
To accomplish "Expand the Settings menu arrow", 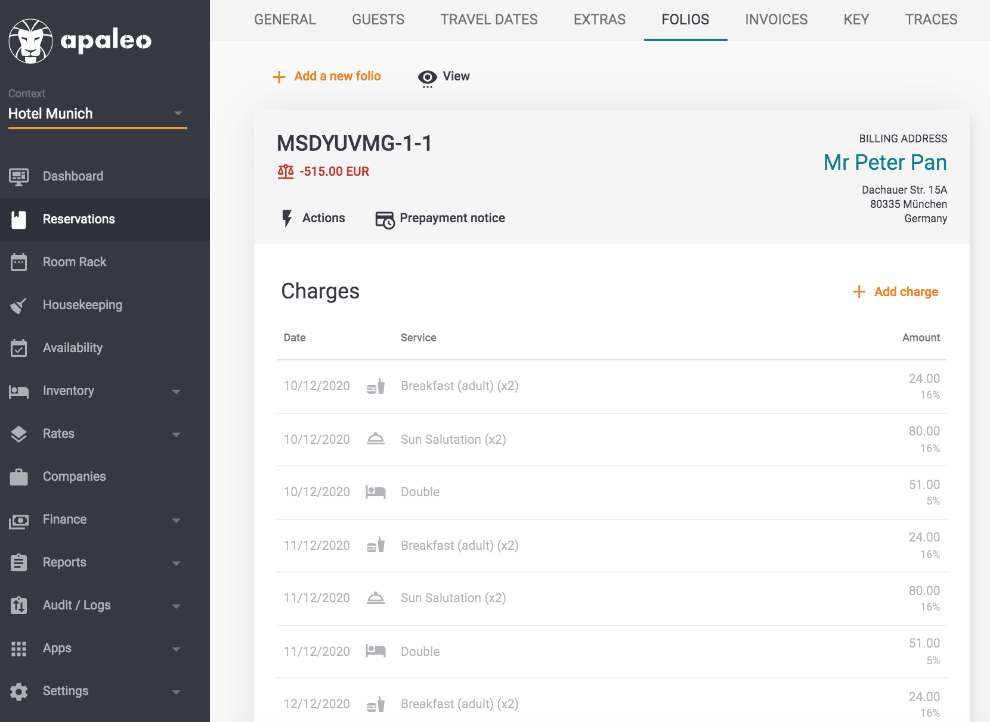I will (x=176, y=692).
